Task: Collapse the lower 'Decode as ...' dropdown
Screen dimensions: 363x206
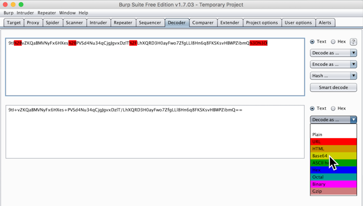Action: pos(333,120)
